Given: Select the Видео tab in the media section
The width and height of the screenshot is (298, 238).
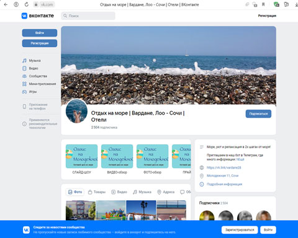Looking at the screenshot, I should pos(119,192).
